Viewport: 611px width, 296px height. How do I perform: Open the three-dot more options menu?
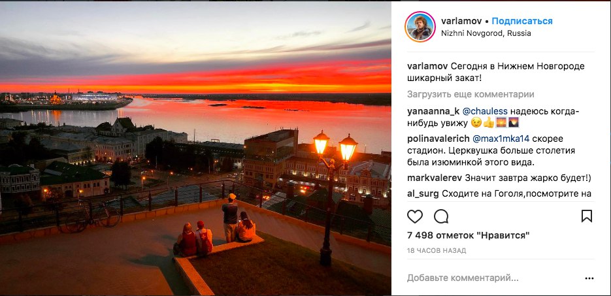pyautogui.click(x=589, y=278)
